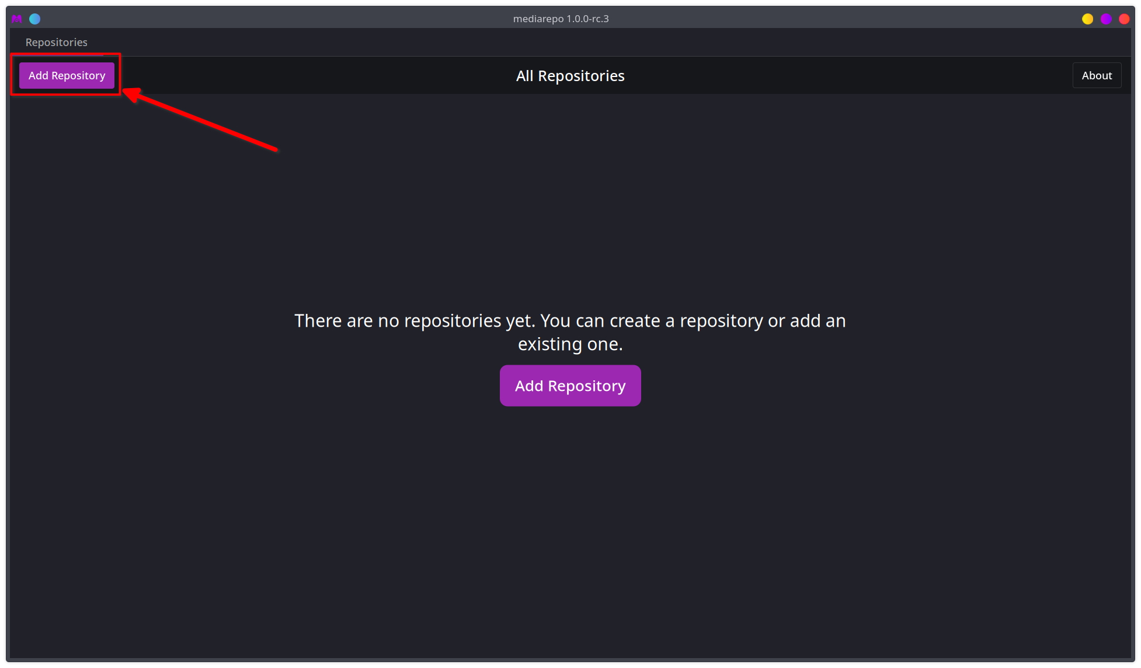
Task: Click blank content area below centered Add Repository
Action: point(570,525)
